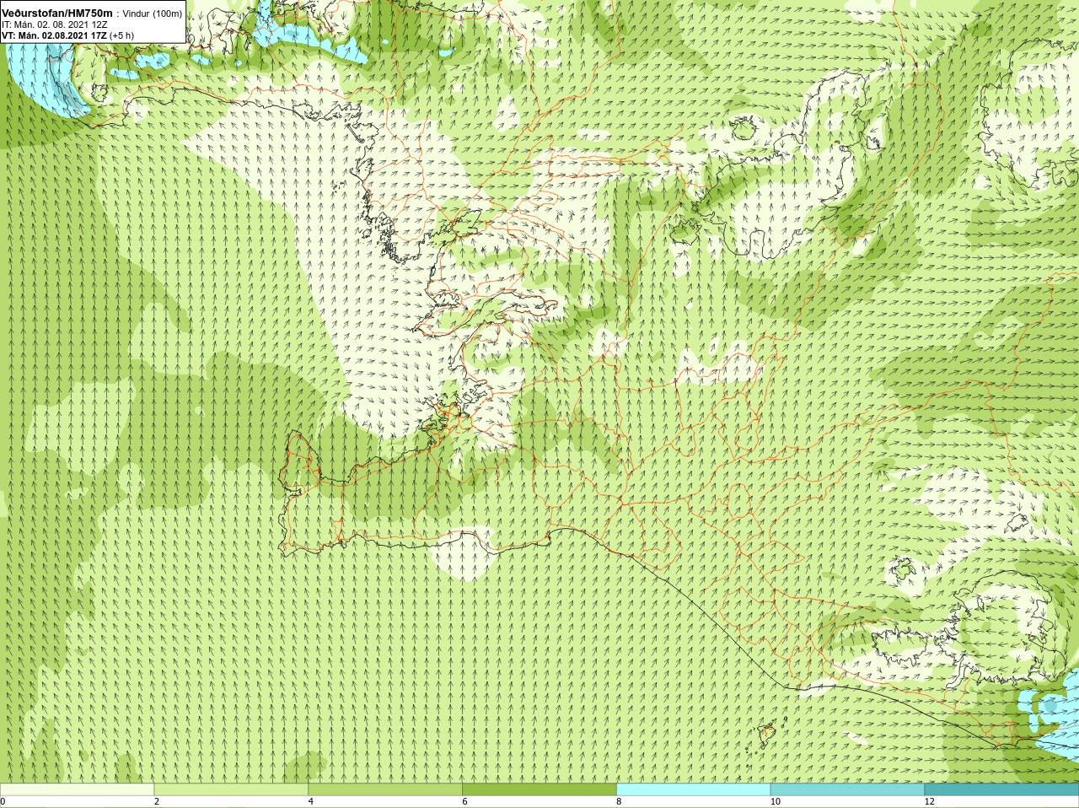Viewport: 1079px width, 808px height.
Task: Click the (+5 h) forecast offset text
Action: click(121, 35)
